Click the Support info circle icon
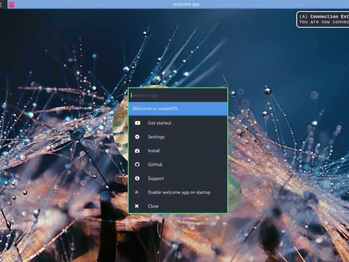 137,179
